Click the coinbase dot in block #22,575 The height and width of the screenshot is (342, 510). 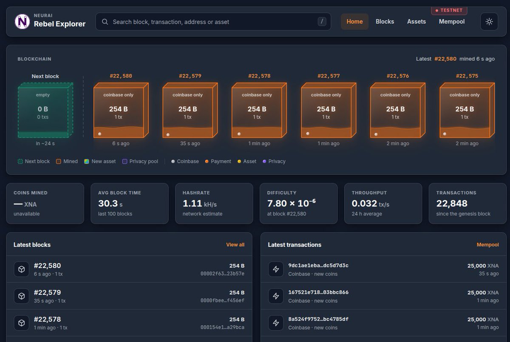click(x=445, y=134)
